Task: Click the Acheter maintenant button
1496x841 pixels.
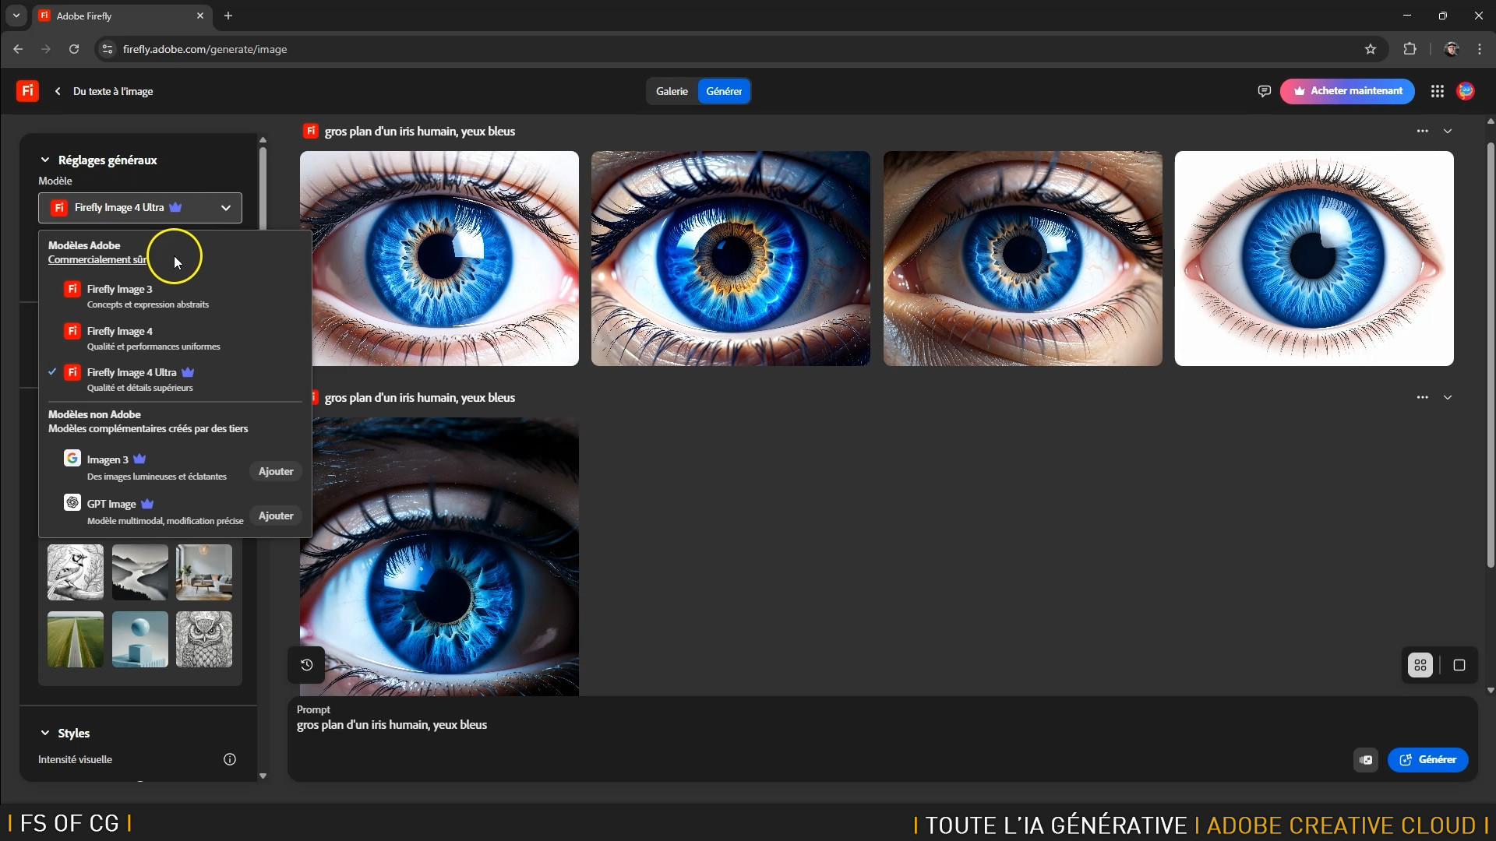Action: click(1347, 91)
